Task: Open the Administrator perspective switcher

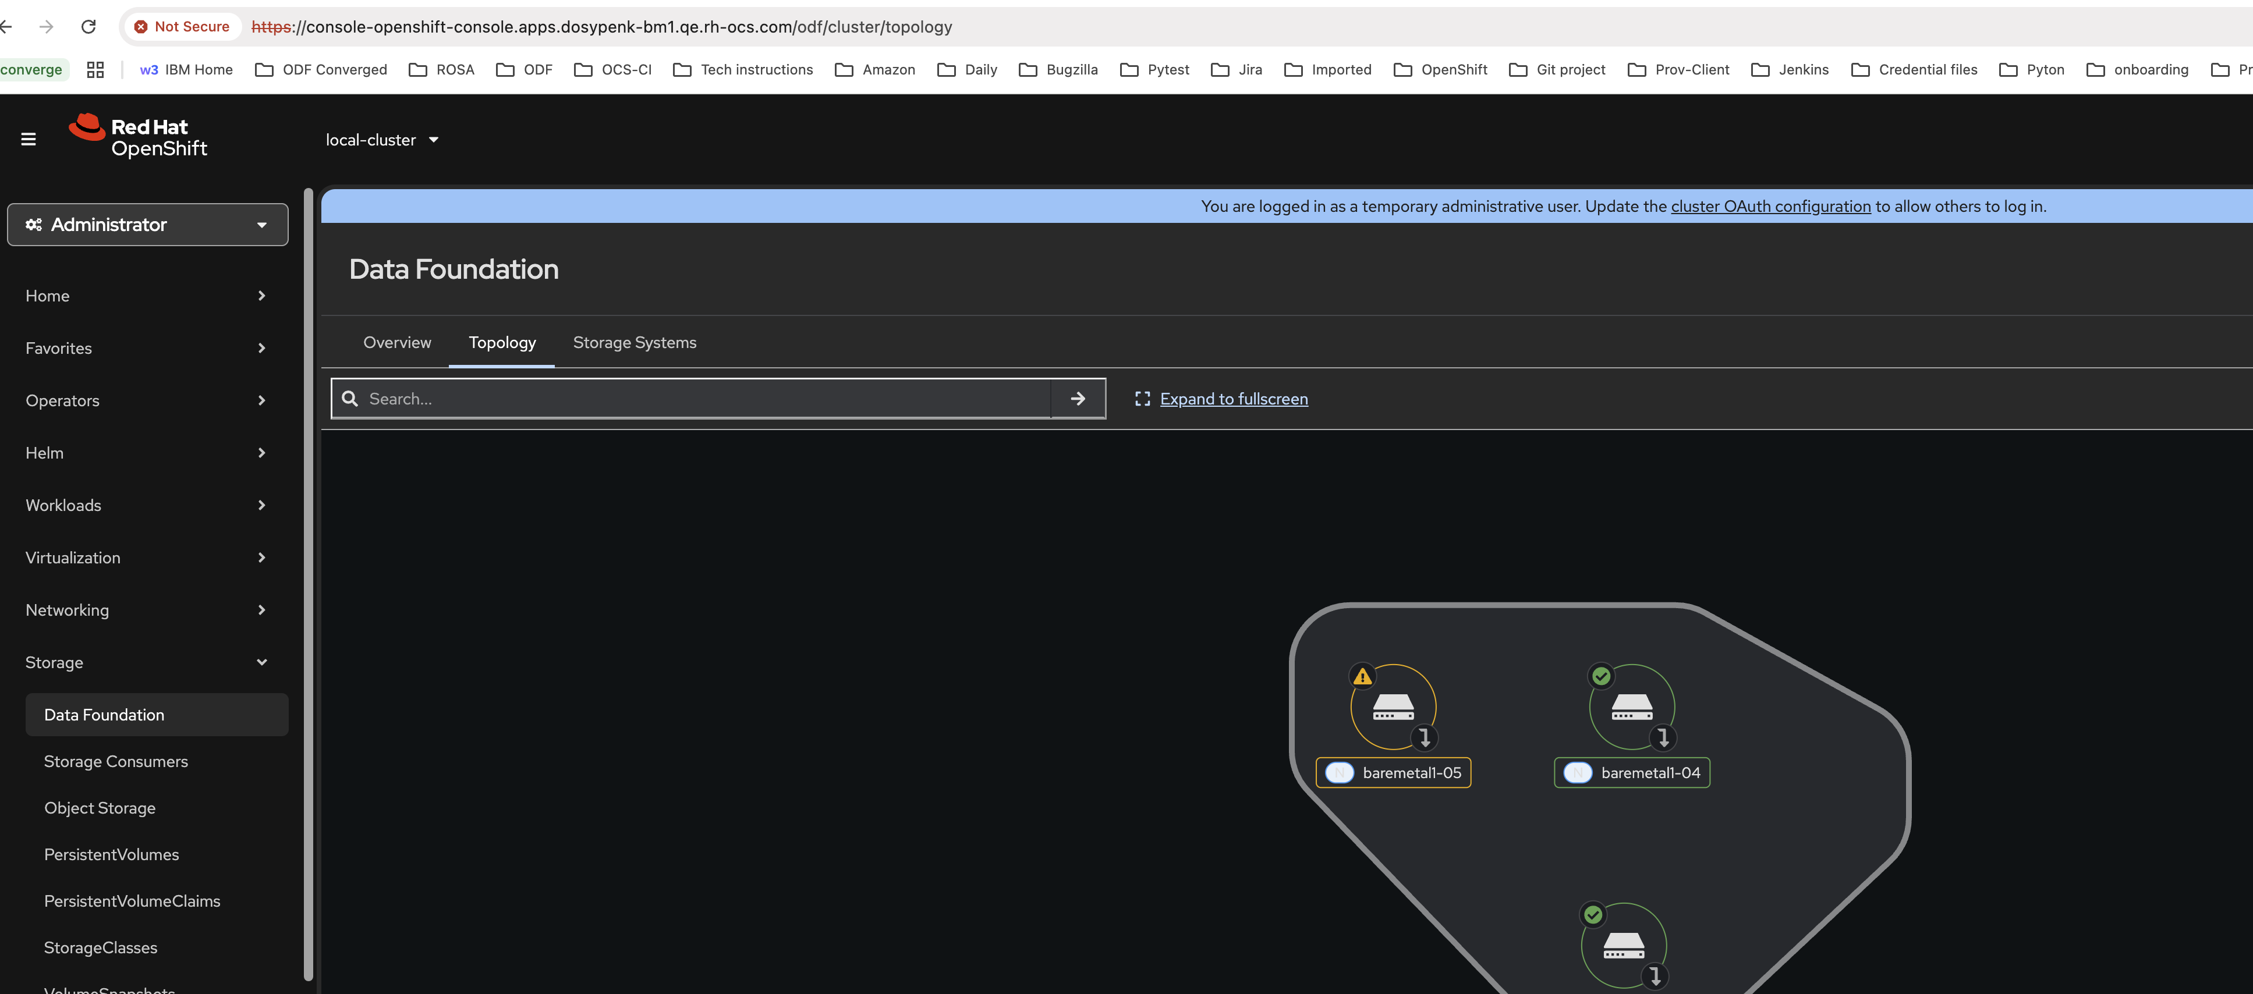Action: pyautogui.click(x=147, y=225)
